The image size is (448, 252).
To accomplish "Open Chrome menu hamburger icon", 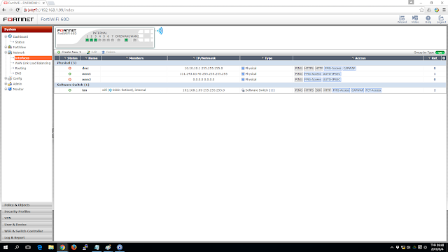I will [444, 10].
